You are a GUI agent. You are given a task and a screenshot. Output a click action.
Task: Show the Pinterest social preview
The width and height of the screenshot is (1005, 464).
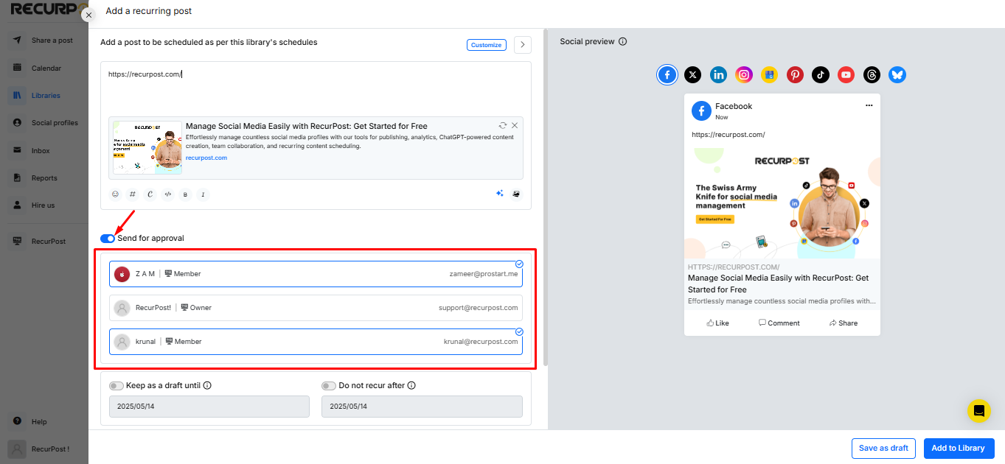point(795,74)
